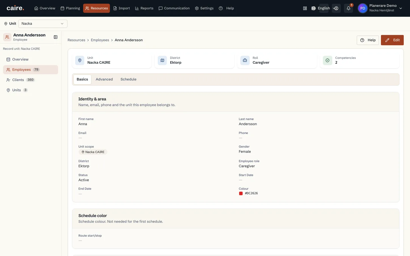Click the caire logo
410x256 pixels.
pos(15,8)
